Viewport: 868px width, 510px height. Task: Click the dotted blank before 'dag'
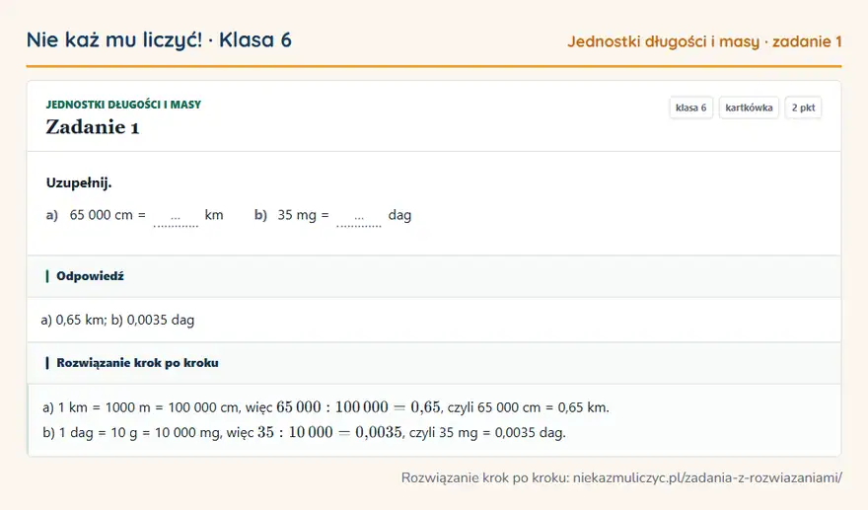point(359,218)
